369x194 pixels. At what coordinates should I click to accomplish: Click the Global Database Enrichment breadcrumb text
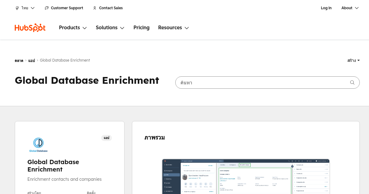point(65,60)
